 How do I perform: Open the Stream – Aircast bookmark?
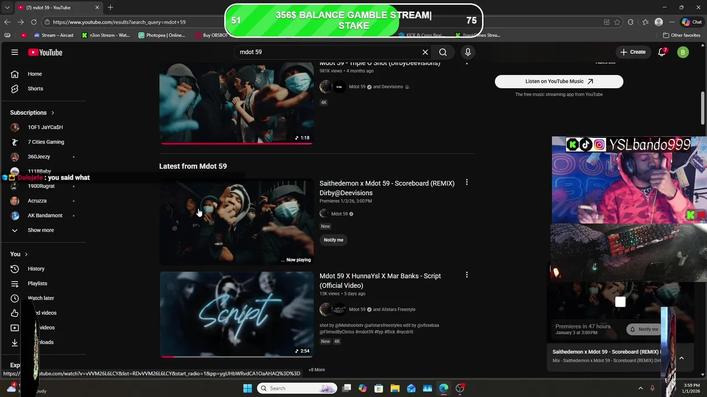coord(54,35)
